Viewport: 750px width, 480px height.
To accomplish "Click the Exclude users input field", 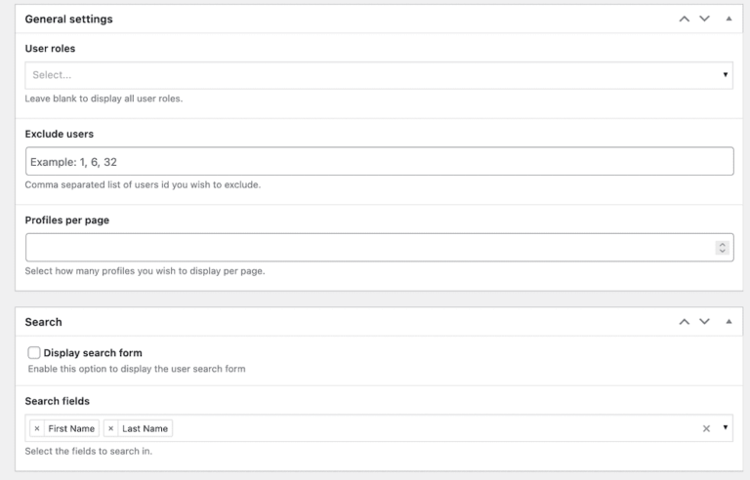I will pos(379,161).
